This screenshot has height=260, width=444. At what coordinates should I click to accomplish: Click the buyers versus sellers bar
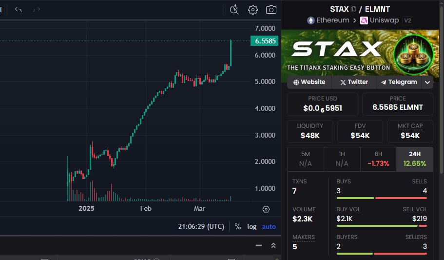(382, 254)
